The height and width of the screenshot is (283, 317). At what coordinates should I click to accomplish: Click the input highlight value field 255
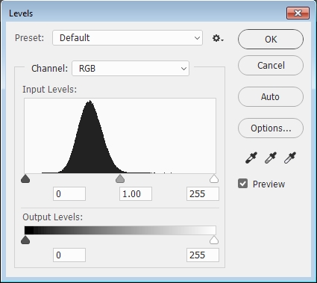pyautogui.click(x=203, y=194)
